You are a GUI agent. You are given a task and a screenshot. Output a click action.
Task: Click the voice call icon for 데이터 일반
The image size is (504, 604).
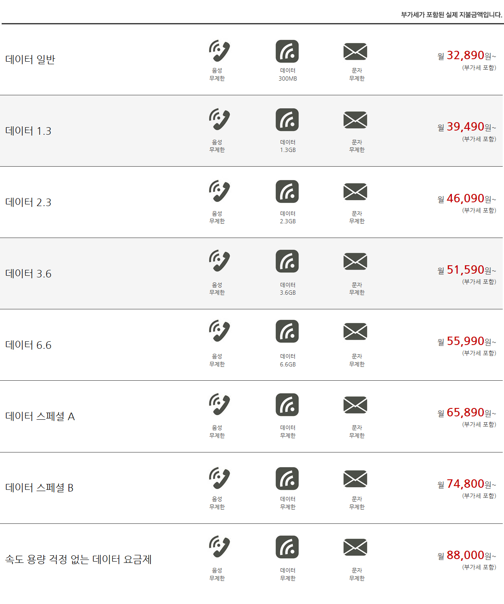[219, 51]
